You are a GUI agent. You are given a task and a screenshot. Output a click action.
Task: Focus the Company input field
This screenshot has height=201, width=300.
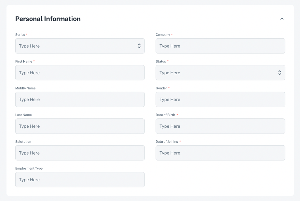(220, 46)
